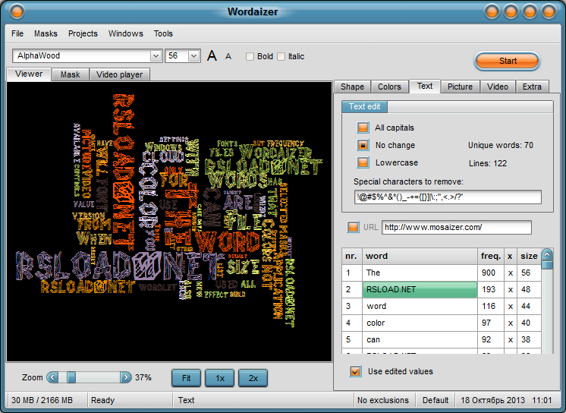
Task: Open the File menu
Action: 17,33
